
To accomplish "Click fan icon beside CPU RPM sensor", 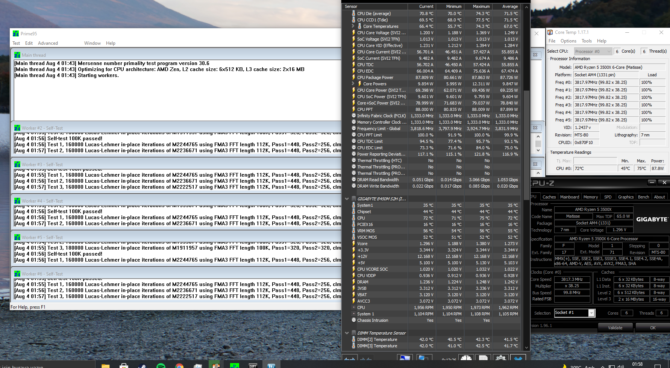I will pyautogui.click(x=353, y=307).
